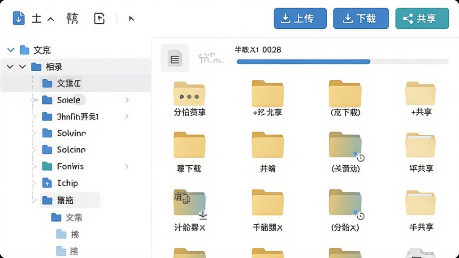Viewport: 459px width, 258px height.
Task: Select the 挑 subfolder in the tree
Action: point(68,234)
